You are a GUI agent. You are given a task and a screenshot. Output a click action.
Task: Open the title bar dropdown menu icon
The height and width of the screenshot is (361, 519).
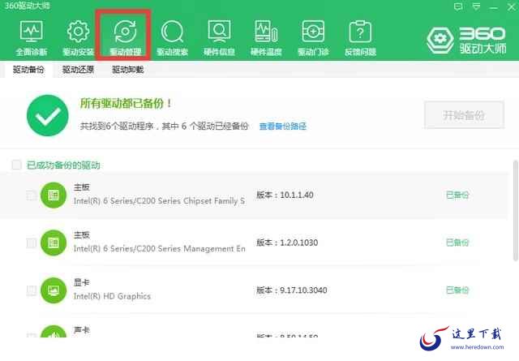476,6
